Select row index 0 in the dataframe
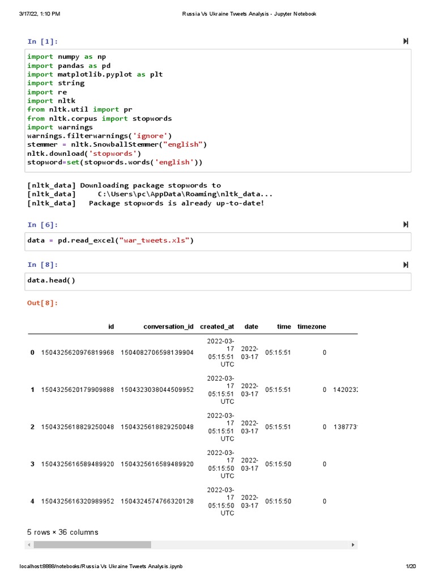Screen dimensions: 435x580 (32, 353)
